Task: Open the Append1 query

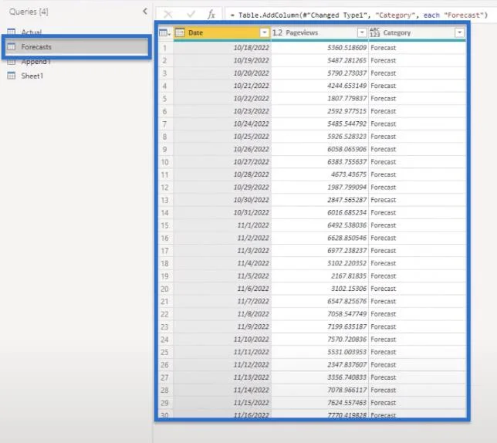Action: click(x=35, y=62)
